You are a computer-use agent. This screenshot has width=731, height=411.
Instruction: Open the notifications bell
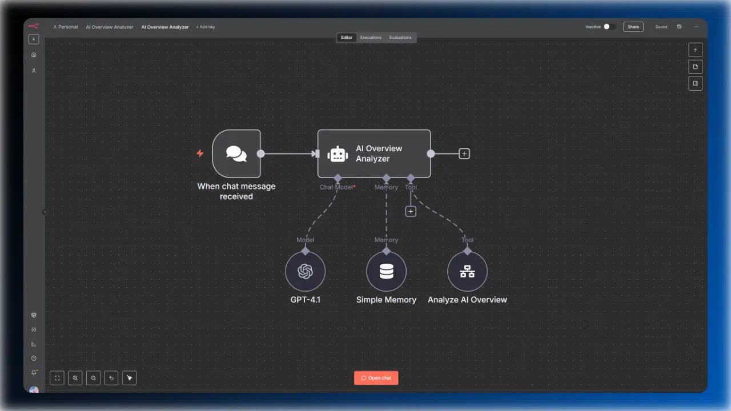34,372
